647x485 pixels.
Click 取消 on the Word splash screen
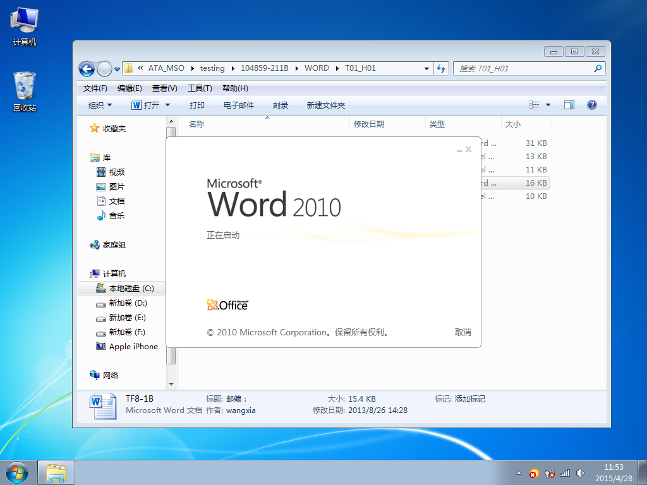(463, 332)
